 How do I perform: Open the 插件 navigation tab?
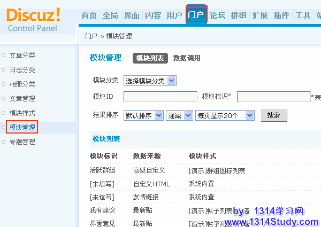pos(281,15)
